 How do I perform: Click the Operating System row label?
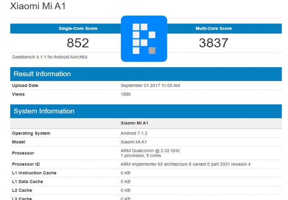[31, 133]
